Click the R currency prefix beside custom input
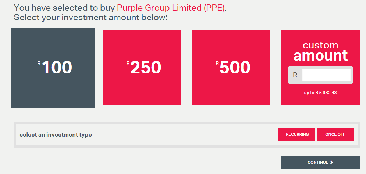The width and height of the screenshot is (366, 174). click(295, 75)
